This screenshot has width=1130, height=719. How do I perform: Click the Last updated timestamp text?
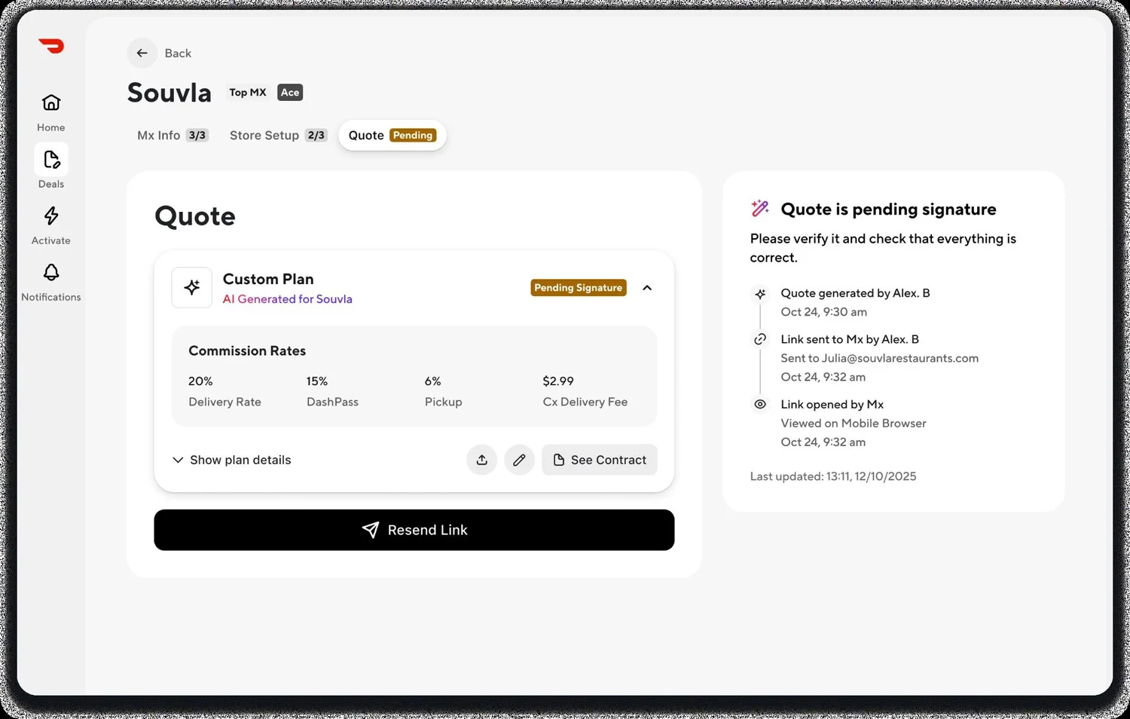pyautogui.click(x=833, y=476)
